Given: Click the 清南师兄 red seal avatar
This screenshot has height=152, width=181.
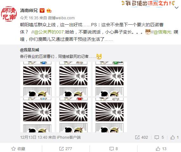Looking at the screenshot, I should click(x=9, y=14).
